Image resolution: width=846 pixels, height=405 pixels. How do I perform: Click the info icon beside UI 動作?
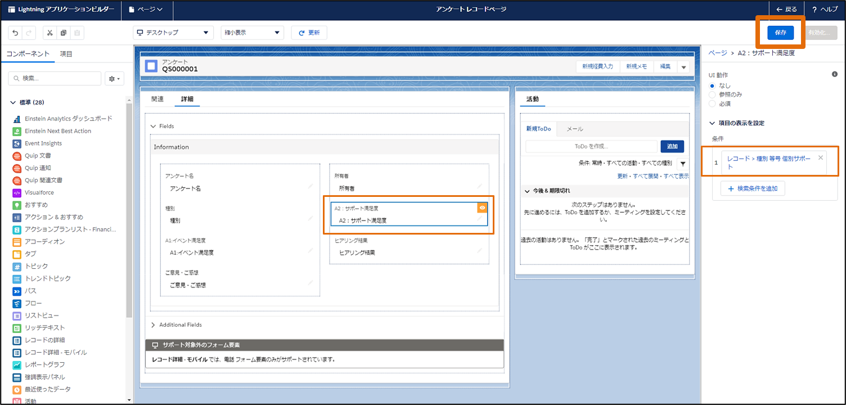(835, 74)
